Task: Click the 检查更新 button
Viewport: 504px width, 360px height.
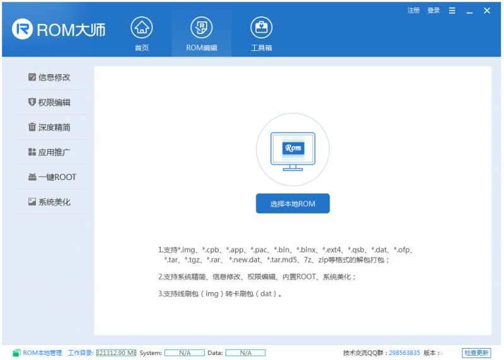Action: tap(476, 353)
